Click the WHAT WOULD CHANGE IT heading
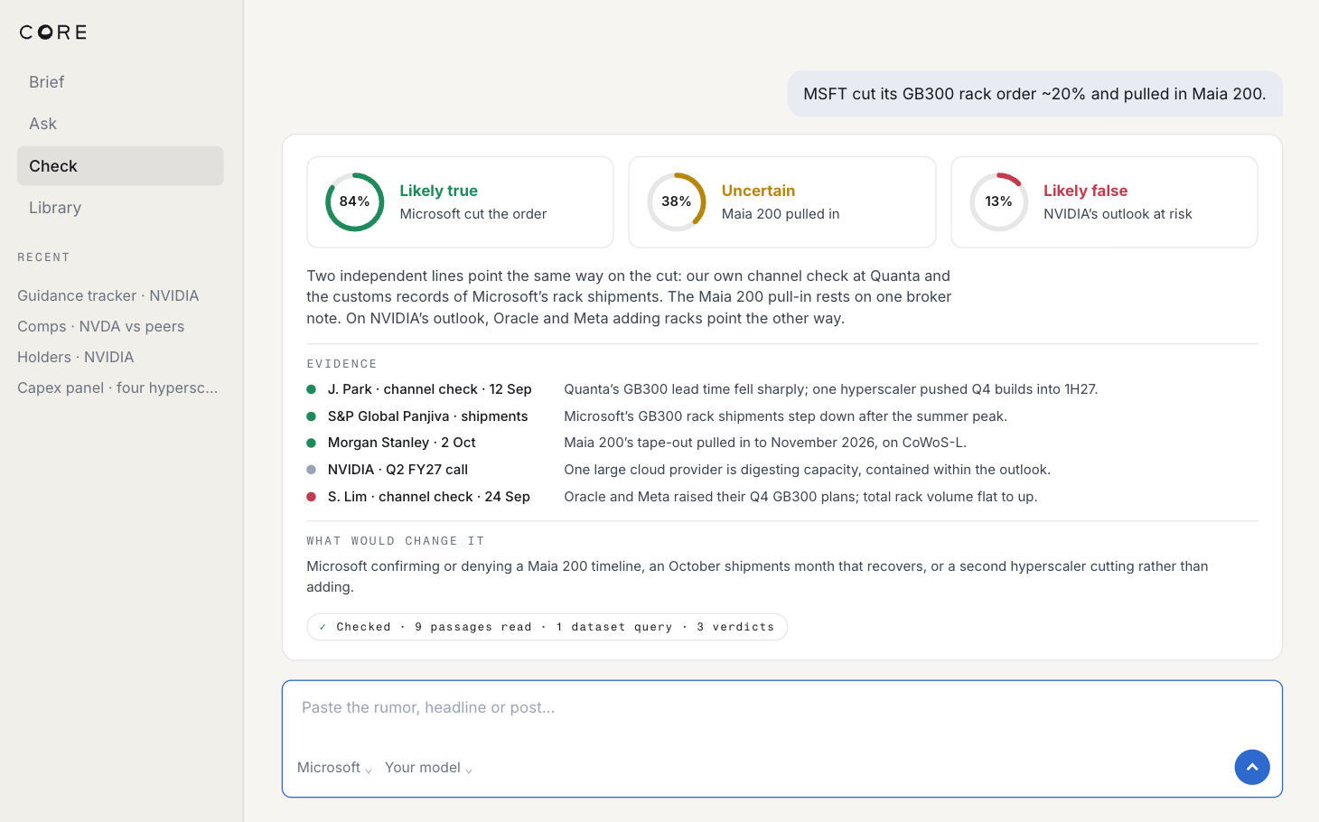This screenshot has width=1319, height=822. (x=396, y=541)
